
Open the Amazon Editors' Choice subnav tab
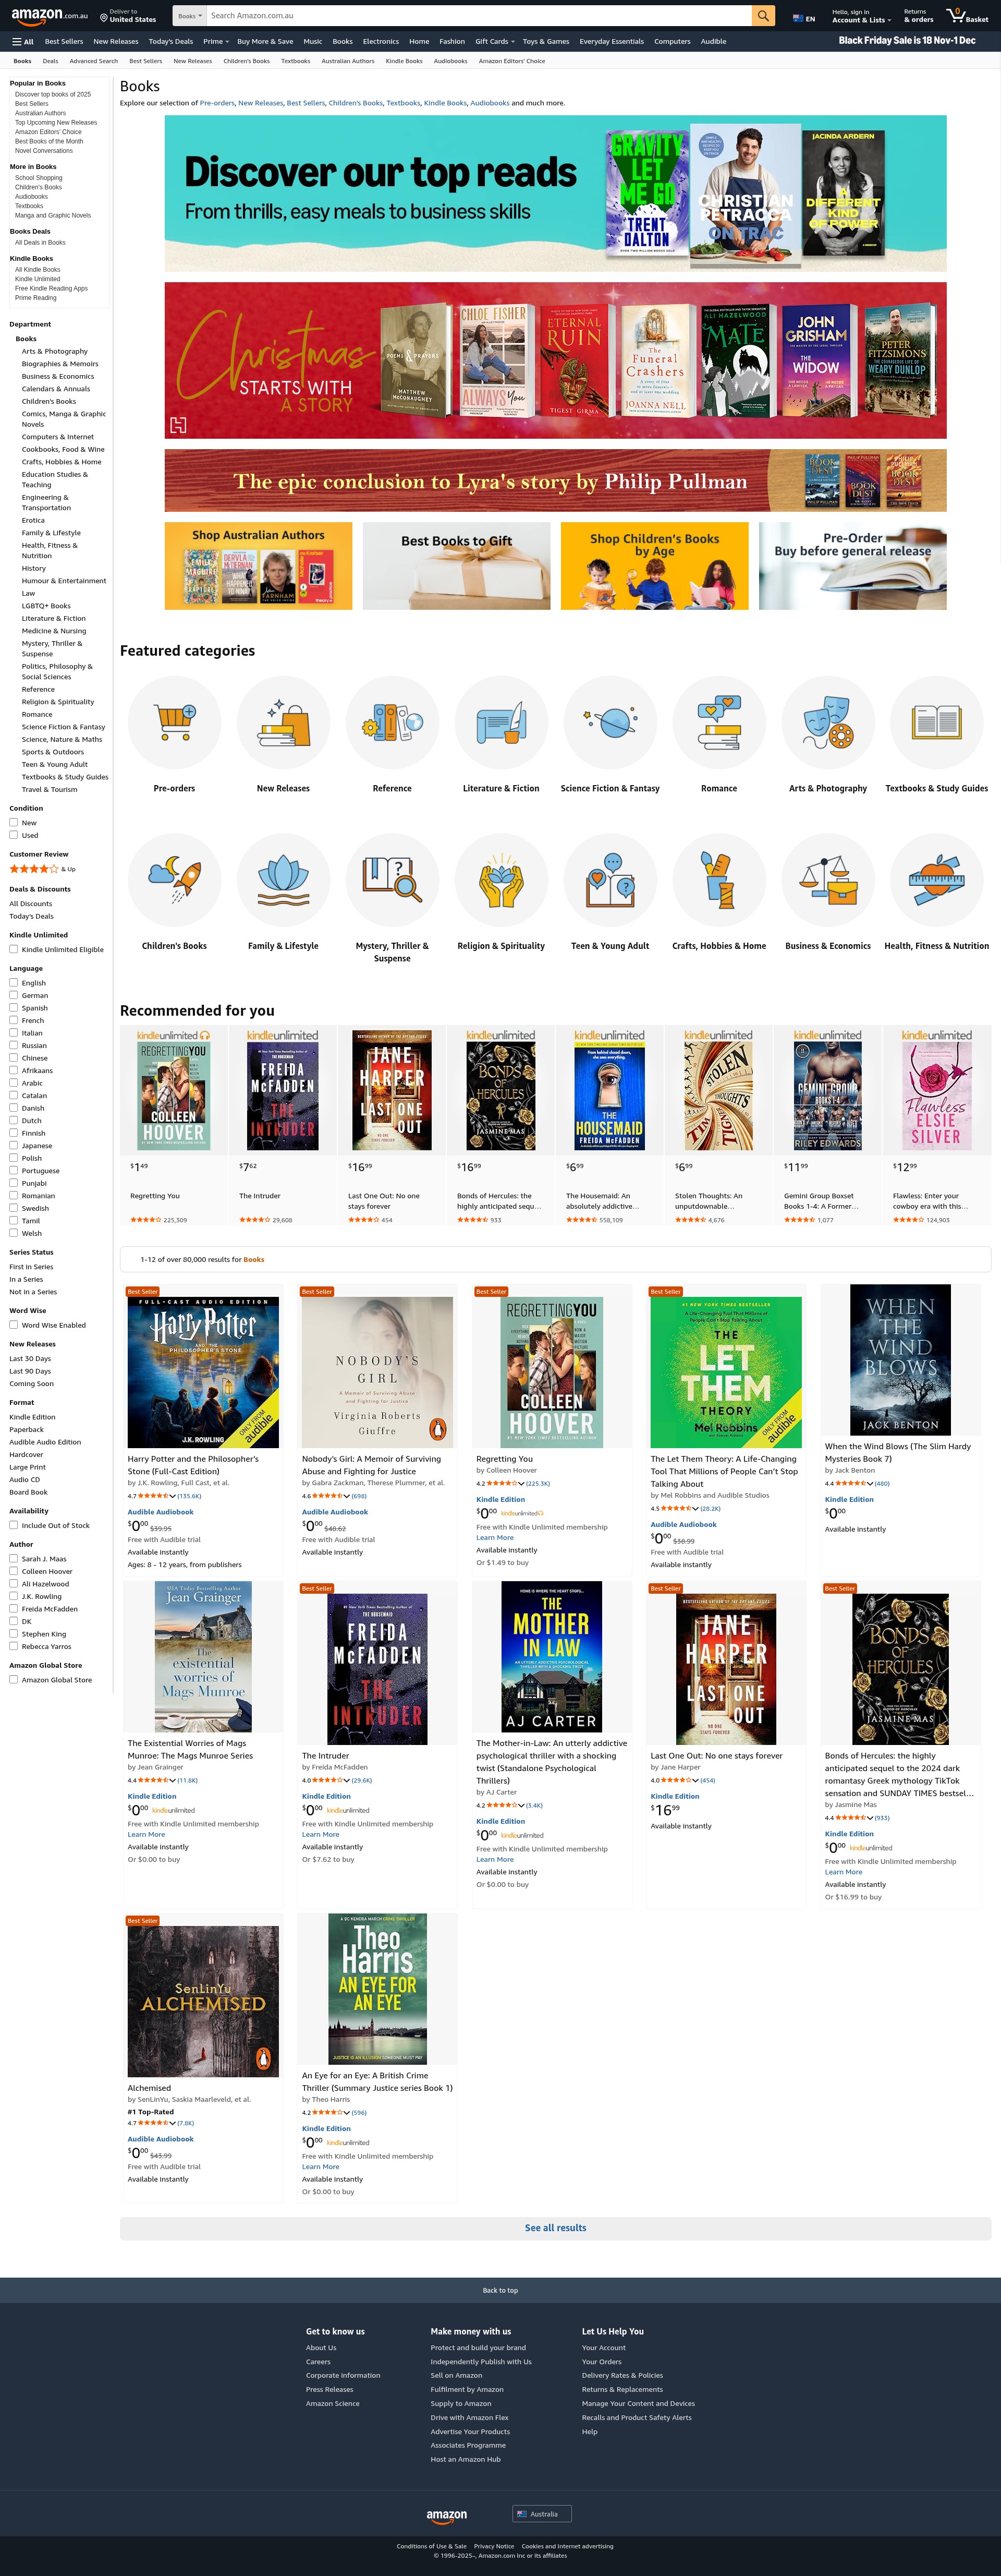coord(511,61)
